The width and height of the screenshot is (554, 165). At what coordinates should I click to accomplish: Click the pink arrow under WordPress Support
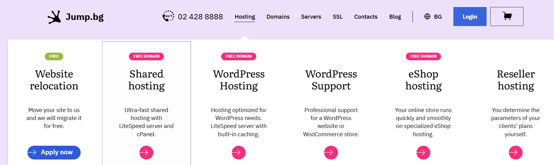click(331, 152)
